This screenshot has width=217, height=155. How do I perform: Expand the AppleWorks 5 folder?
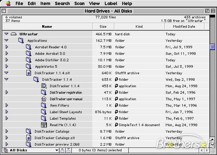(x=6, y=66)
